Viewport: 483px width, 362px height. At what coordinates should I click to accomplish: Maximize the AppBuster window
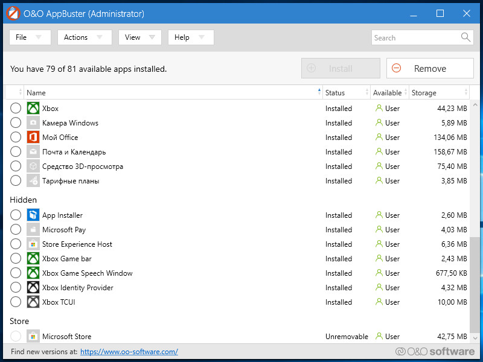[440, 13]
